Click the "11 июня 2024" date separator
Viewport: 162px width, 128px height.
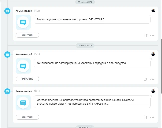click(x=85, y=2)
